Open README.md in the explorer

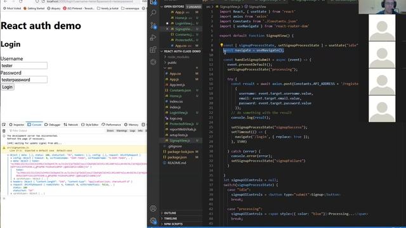176,163
